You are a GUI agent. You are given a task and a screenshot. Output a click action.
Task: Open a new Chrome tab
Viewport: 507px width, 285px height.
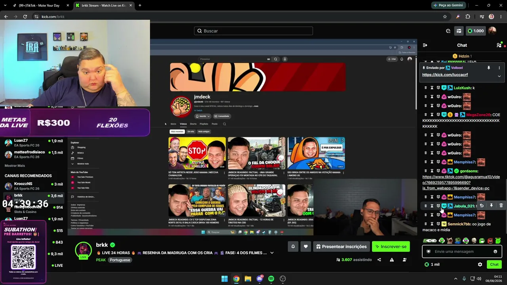click(140, 6)
